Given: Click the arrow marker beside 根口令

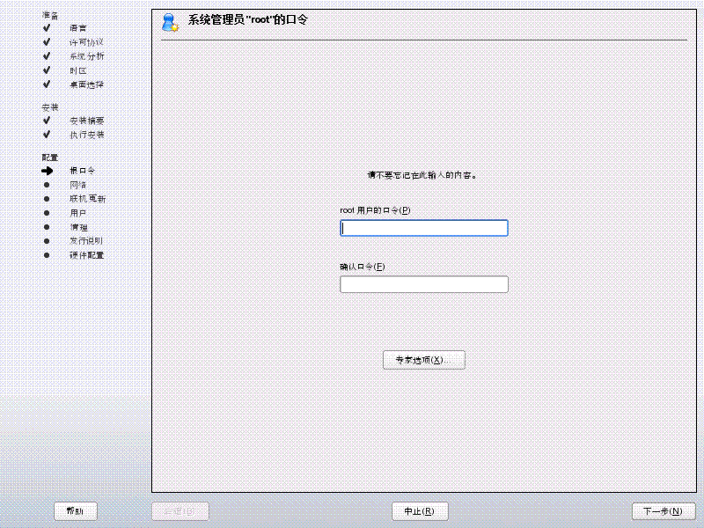Looking at the screenshot, I should click(47, 171).
